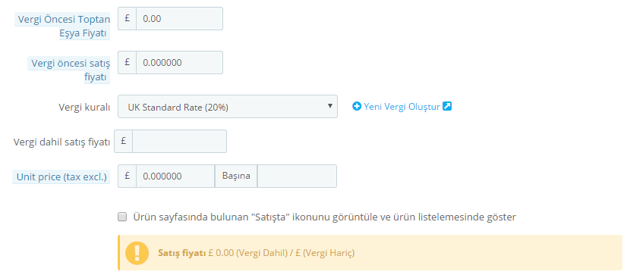The width and height of the screenshot is (627, 278).
Task: Focus the Unit price (tax excl.) amount input
Action: [175, 176]
